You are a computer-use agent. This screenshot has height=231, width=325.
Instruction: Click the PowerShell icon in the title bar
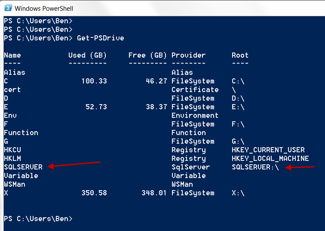click(x=7, y=8)
